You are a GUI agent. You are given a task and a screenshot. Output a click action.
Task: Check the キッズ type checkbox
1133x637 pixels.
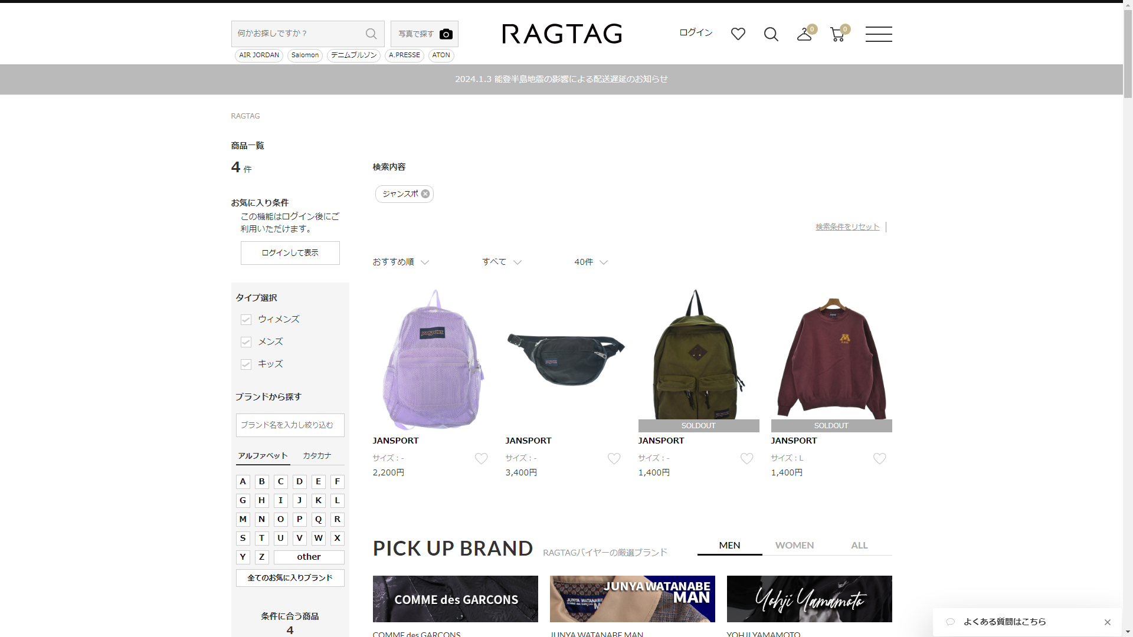(246, 365)
